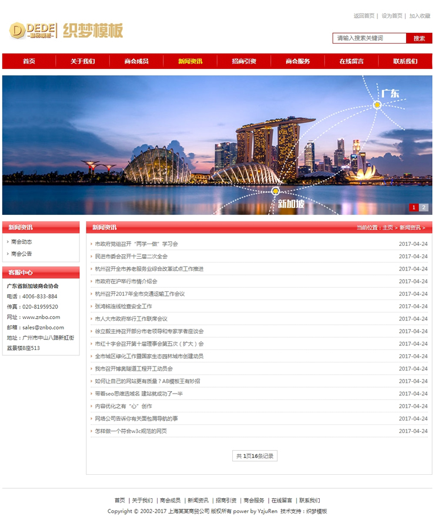
Task: Open 在线留言 navigation item
Action: click(352, 61)
